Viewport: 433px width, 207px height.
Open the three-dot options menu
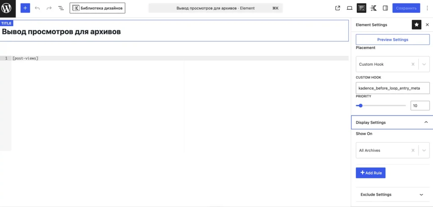428,8
